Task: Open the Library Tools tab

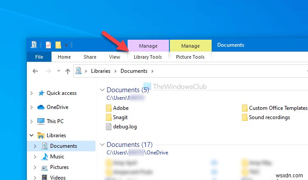Action: tap(148, 57)
